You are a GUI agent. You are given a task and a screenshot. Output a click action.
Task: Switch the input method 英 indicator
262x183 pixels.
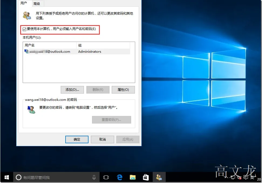tap(252, 177)
